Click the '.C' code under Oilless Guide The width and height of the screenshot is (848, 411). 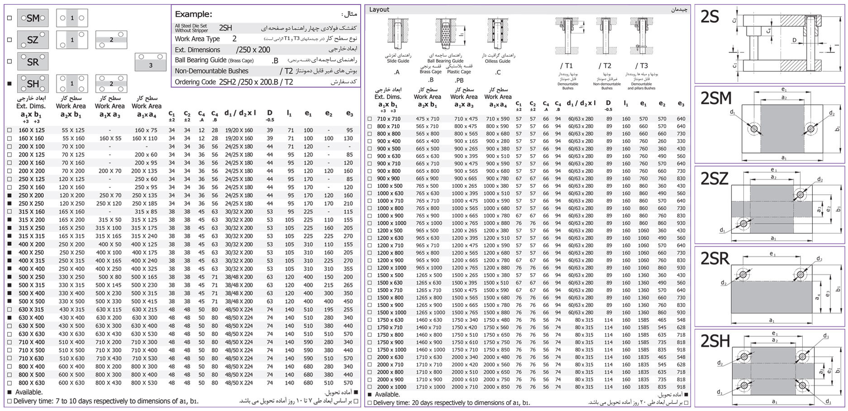498,72
